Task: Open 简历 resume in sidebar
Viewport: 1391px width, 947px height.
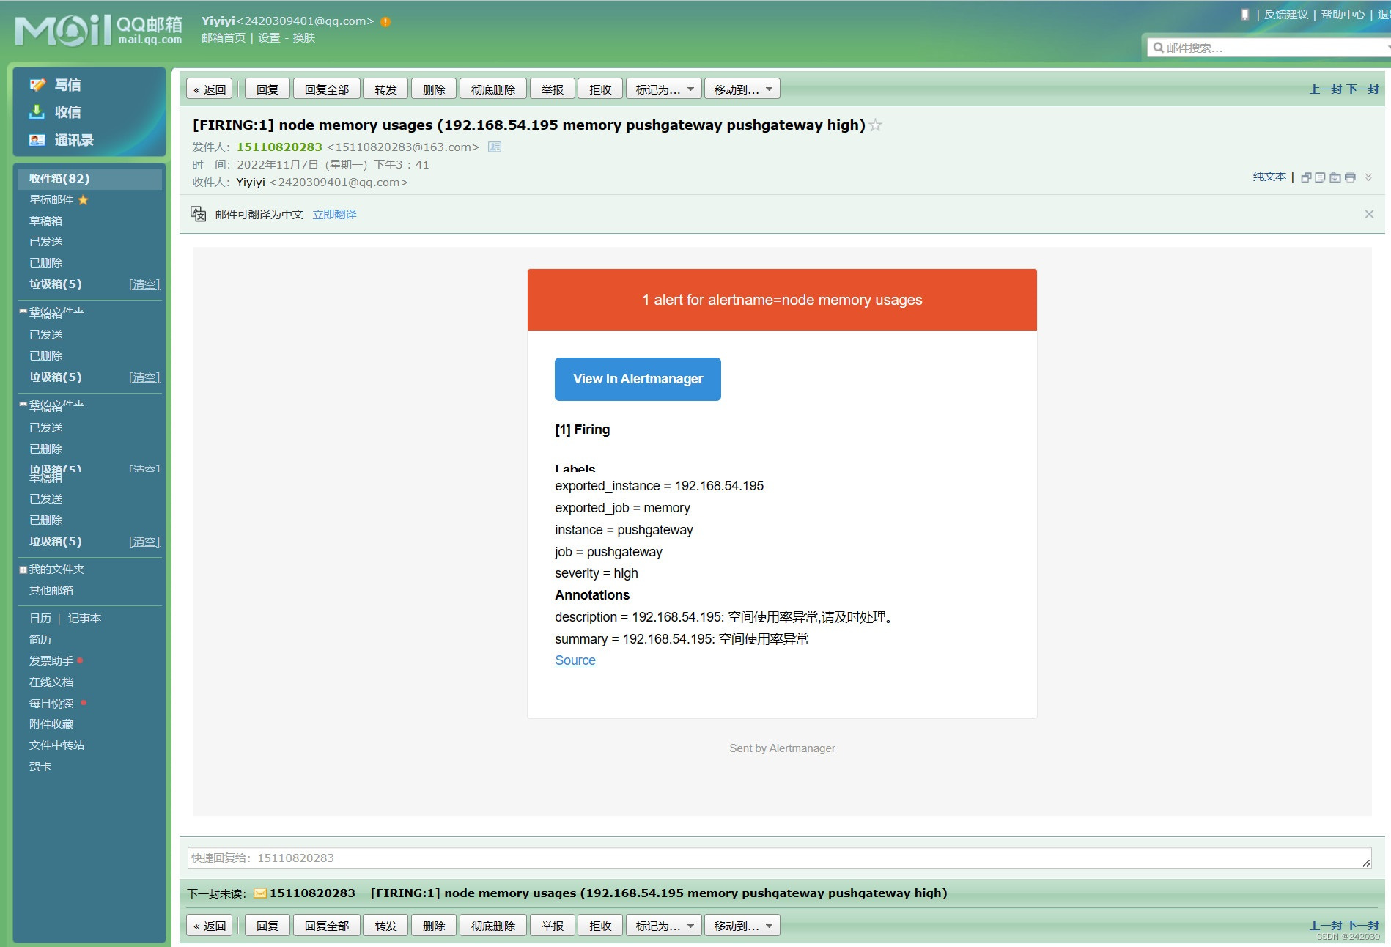Action: pyautogui.click(x=40, y=640)
